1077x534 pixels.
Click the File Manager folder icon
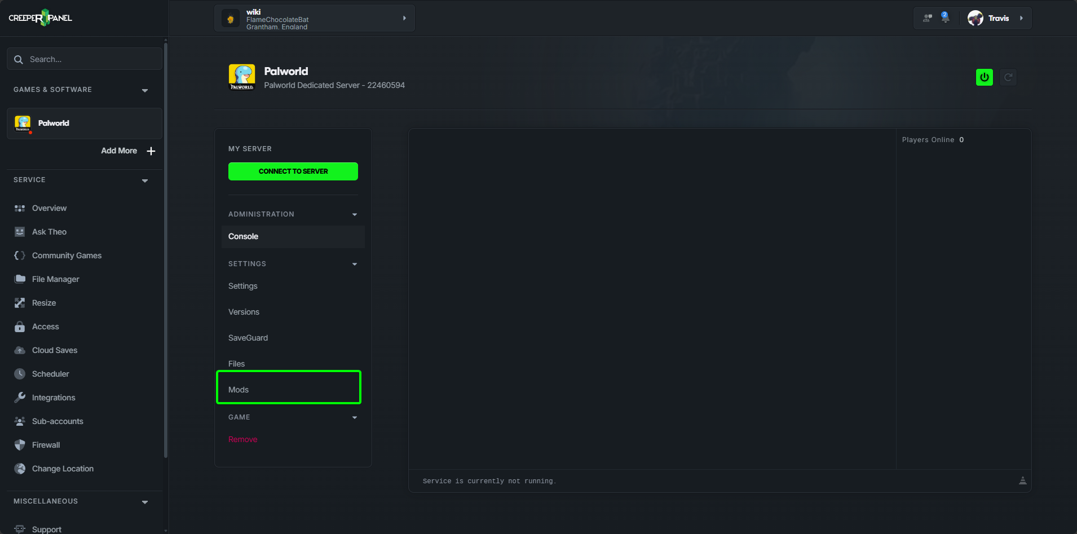20,279
